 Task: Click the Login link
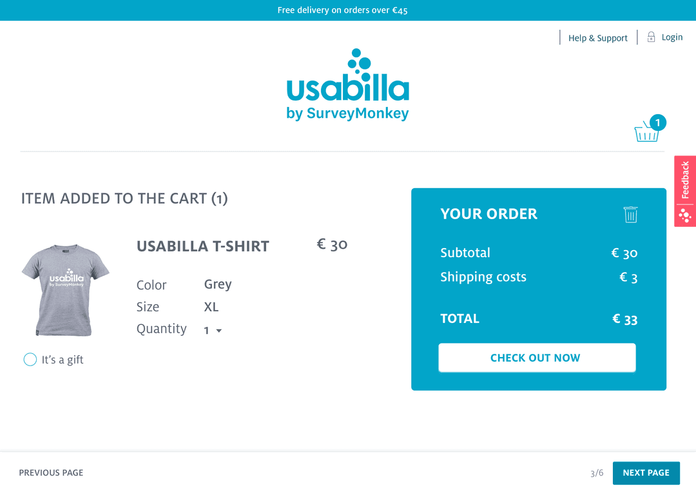point(672,37)
